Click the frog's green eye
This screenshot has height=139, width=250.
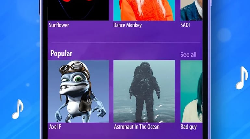coord(78,79)
